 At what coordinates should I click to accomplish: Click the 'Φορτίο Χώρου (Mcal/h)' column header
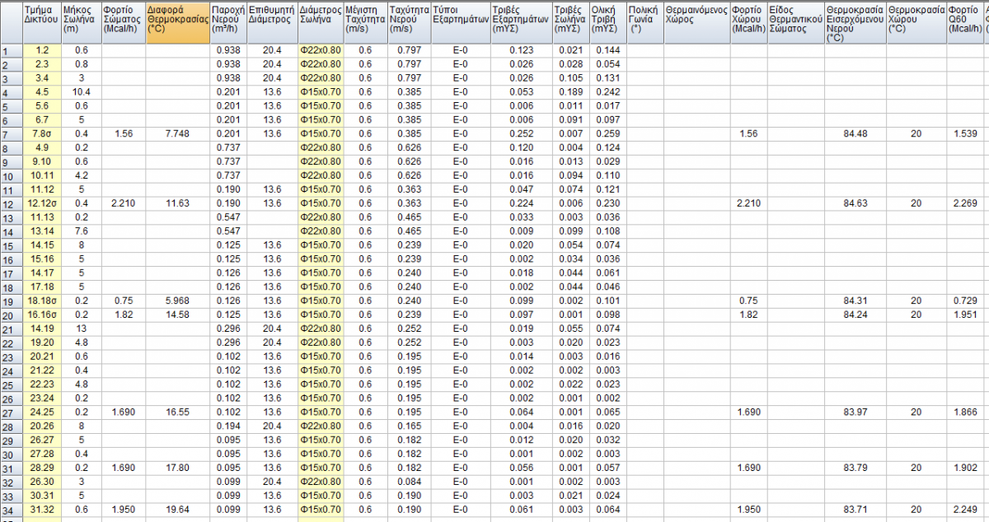pyautogui.click(x=748, y=22)
